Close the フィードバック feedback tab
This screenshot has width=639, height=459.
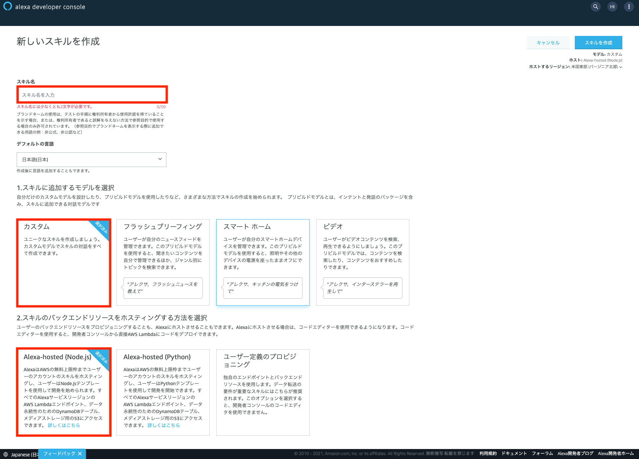pyautogui.click(x=80, y=454)
